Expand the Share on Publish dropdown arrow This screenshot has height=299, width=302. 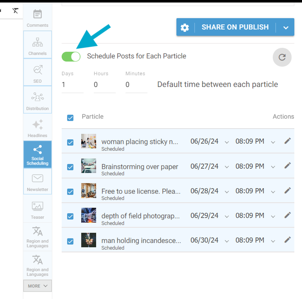(286, 27)
